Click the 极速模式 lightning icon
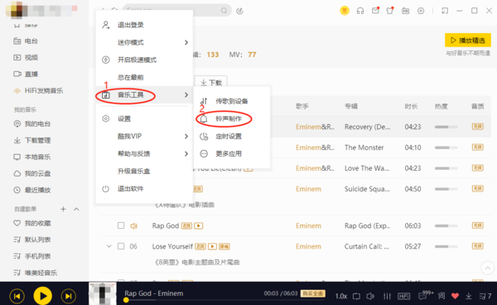 (106, 60)
